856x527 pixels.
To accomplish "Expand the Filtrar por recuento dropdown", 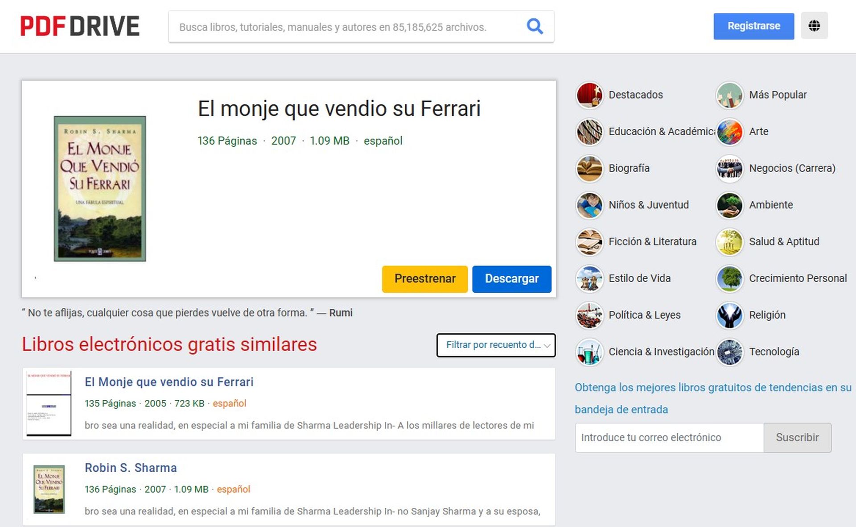I will pos(496,345).
